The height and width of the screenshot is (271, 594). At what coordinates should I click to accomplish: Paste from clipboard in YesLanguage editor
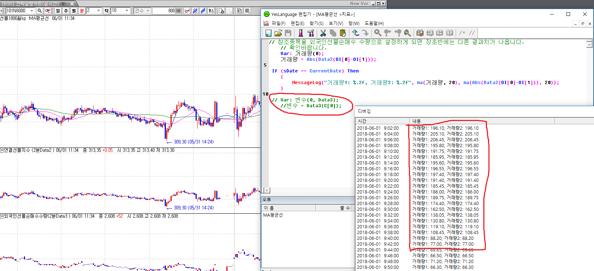point(343,33)
